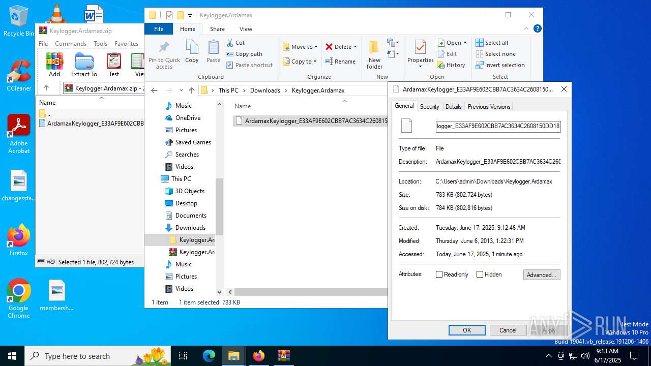Screen dimensions: 651x366
Task: Click Select all in ribbon
Action: click(492, 43)
